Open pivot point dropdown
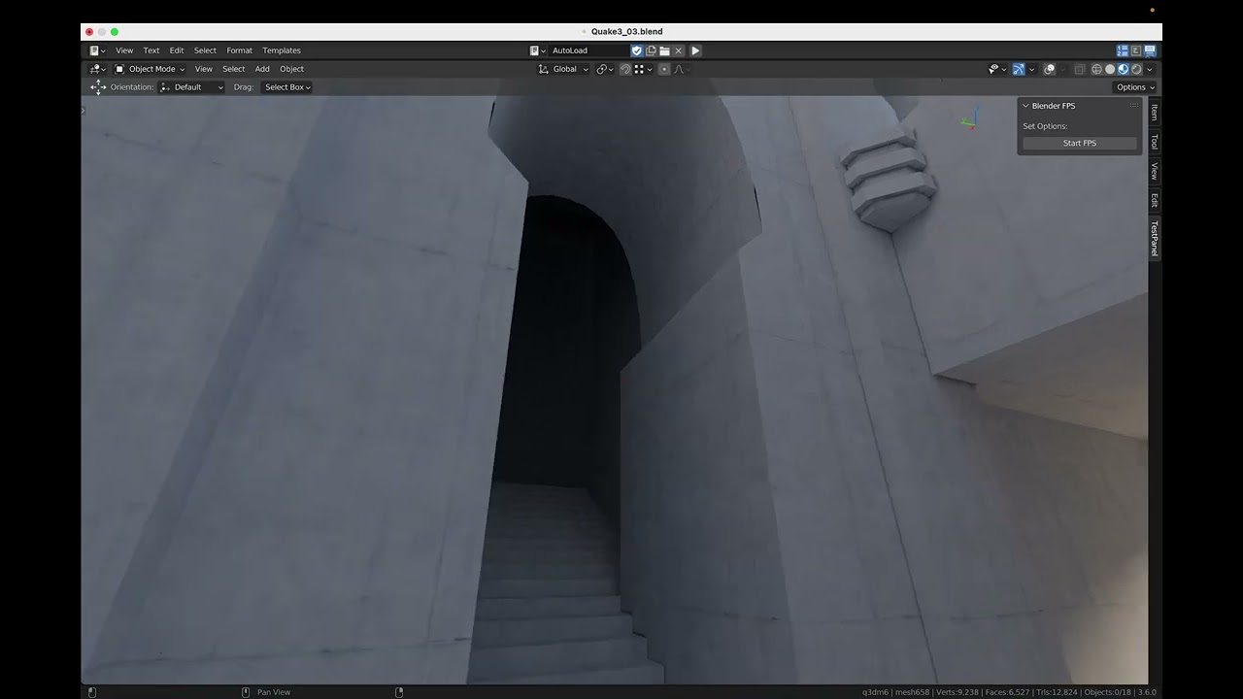Image resolution: width=1243 pixels, height=699 pixels. [x=605, y=69]
